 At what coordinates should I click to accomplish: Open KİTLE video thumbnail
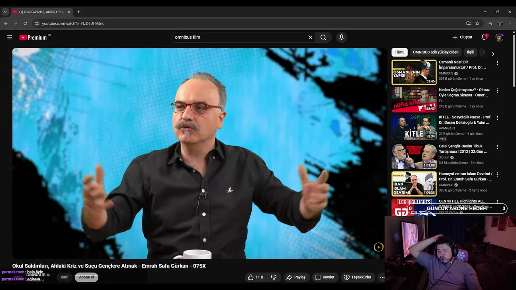[414, 128]
